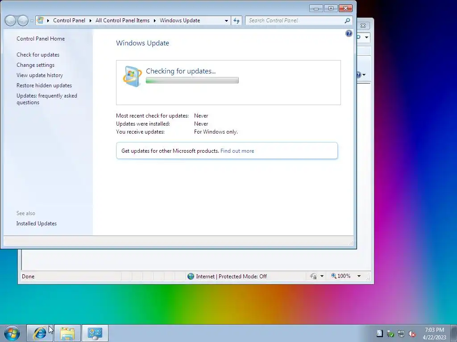The width and height of the screenshot is (457, 342).
Task: Open Change settings
Action: (35, 65)
